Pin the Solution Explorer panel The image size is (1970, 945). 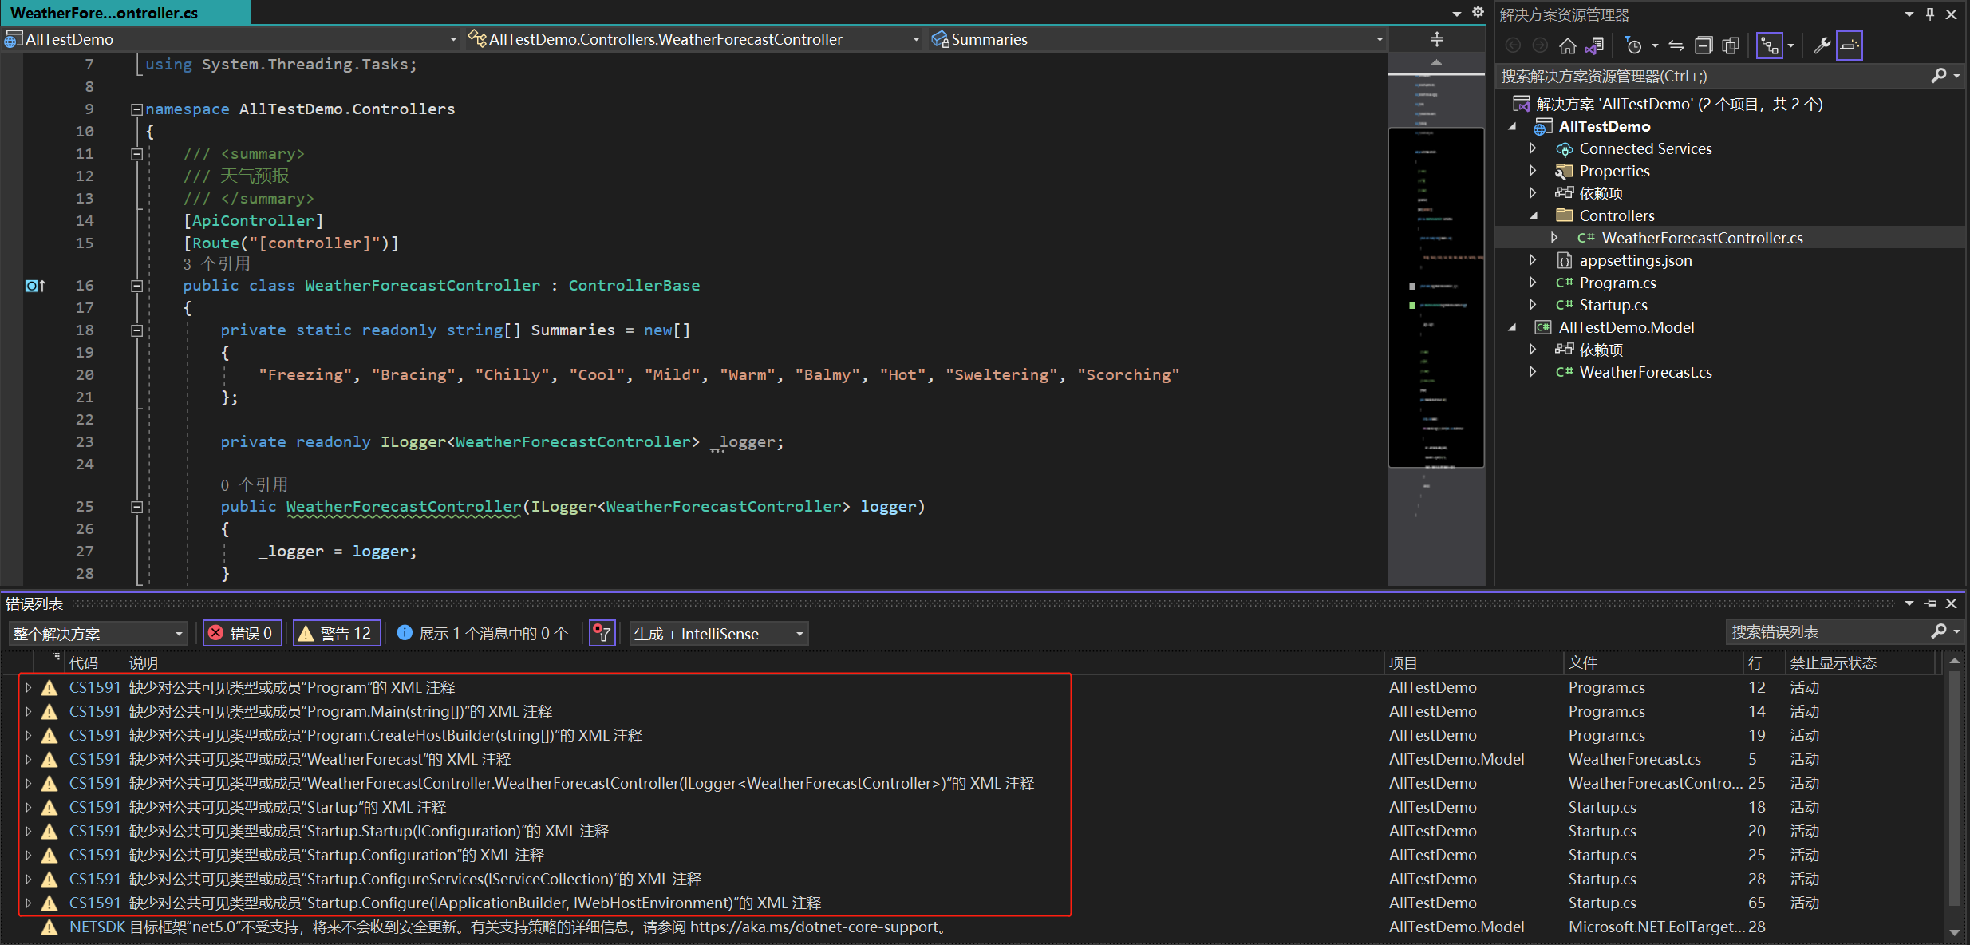tap(1930, 14)
